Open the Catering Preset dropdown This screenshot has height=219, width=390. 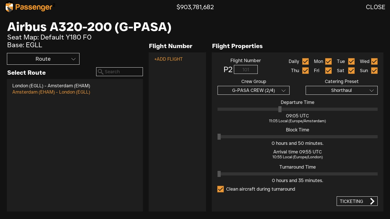click(x=342, y=90)
